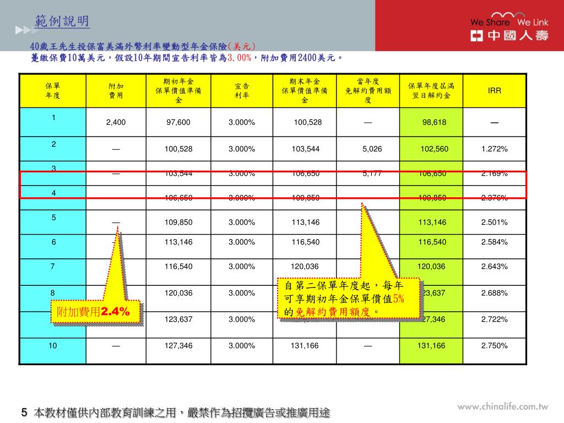Click the underlined title 範例說明

62,21
